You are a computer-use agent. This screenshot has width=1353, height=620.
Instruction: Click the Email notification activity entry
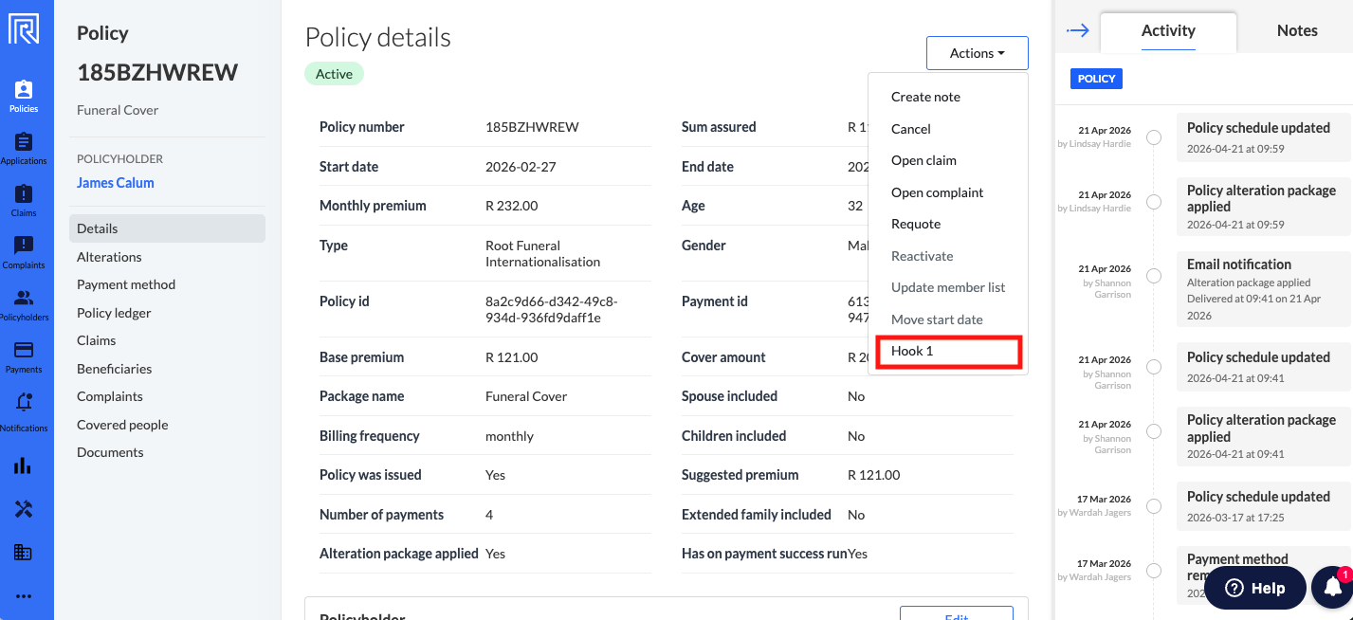pyautogui.click(x=1265, y=289)
